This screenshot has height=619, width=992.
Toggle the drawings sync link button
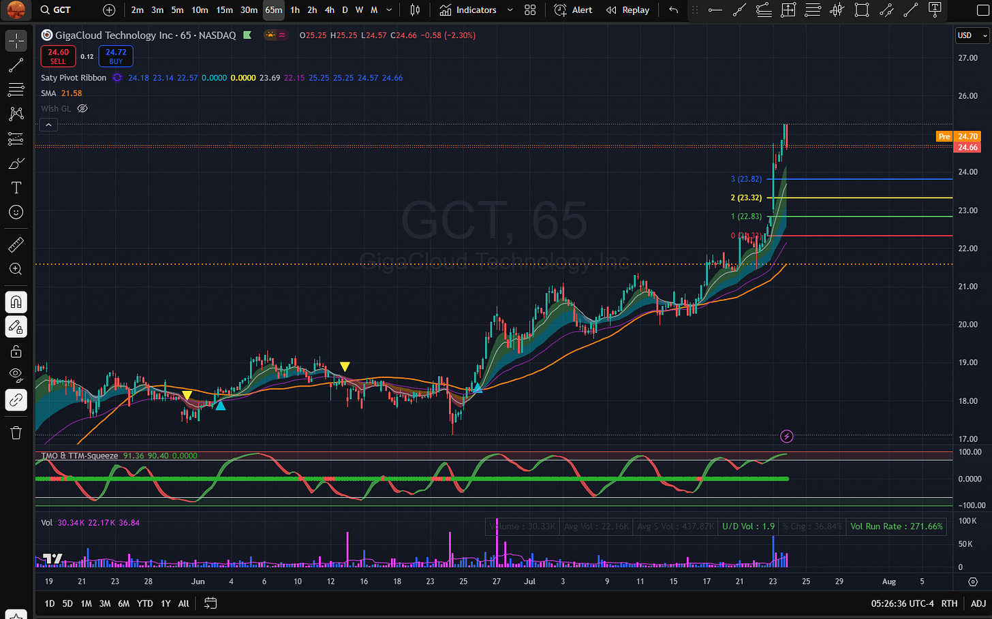tap(16, 400)
